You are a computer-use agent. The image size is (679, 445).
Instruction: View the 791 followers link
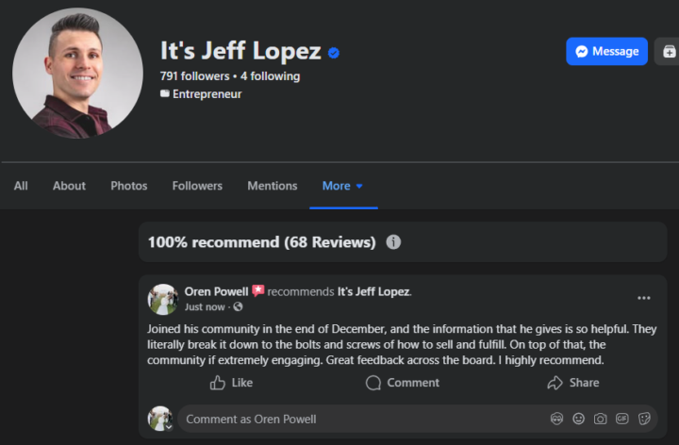[x=195, y=76]
